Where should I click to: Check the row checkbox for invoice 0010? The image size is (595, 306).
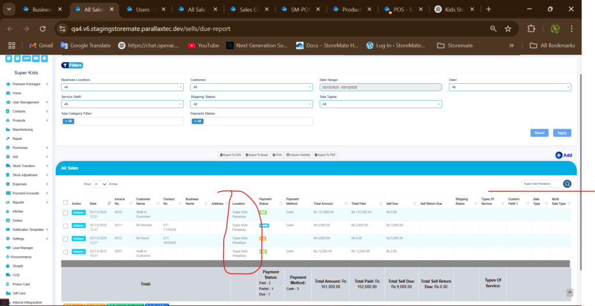point(66,214)
